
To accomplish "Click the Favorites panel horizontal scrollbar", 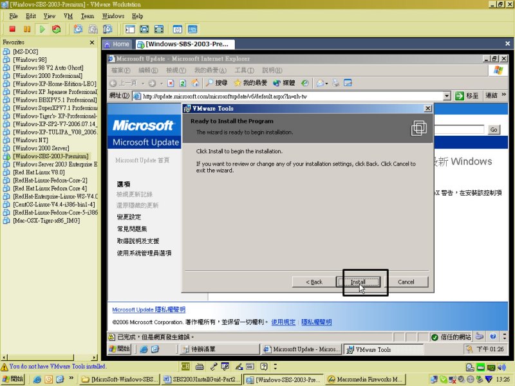I will 50,357.
